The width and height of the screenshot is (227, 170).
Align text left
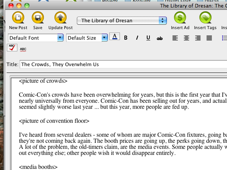(x=175, y=38)
